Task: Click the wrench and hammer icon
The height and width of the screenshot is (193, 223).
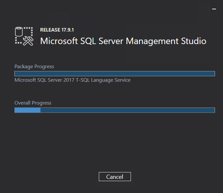Action: tap(28, 41)
